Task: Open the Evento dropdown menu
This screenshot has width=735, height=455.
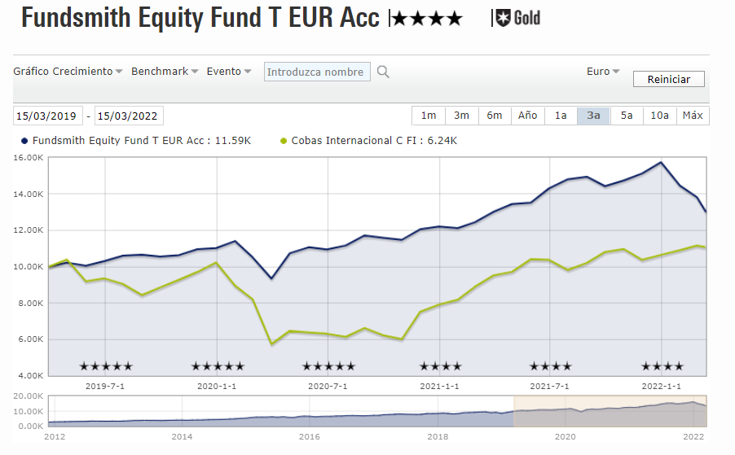Action: [229, 71]
